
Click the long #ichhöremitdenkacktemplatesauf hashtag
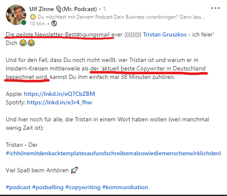113,153
